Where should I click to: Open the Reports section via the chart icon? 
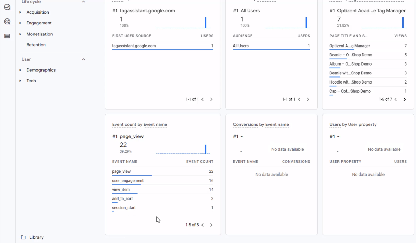(7, 7)
